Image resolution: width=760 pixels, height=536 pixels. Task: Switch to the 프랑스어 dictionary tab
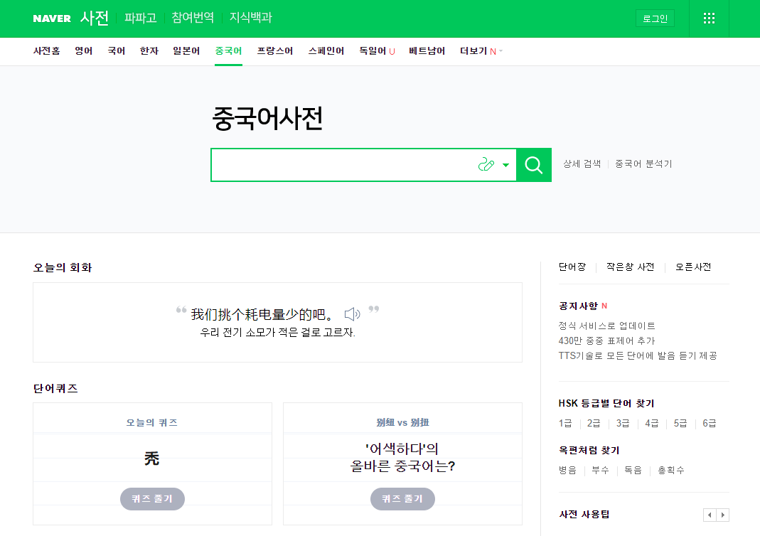[x=275, y=51]
